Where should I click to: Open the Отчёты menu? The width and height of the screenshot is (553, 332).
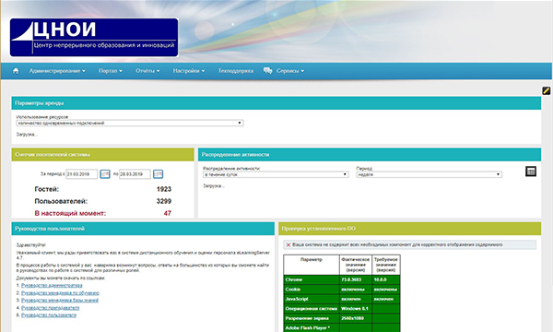(x=147, y=71)
